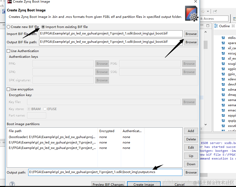Cancel the Create Zynq Boot Image dialog
Viewport: 236px width, 187px height.
[x=179, y=184]
